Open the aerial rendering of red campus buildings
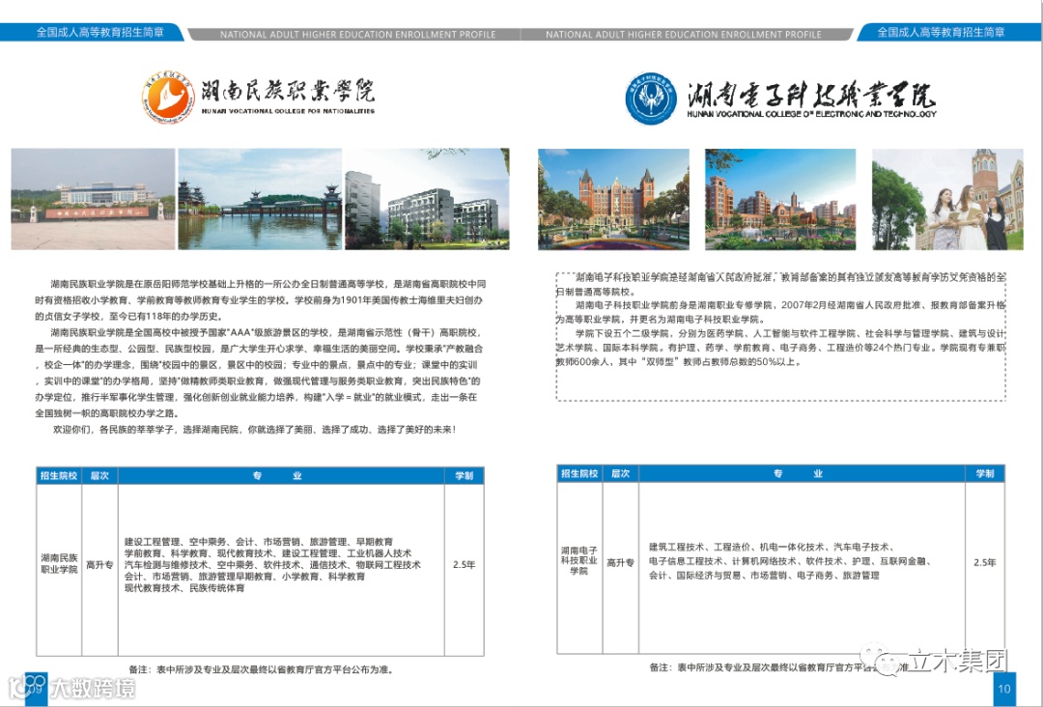Screen dimensions: 1043x707 (780, 199)
